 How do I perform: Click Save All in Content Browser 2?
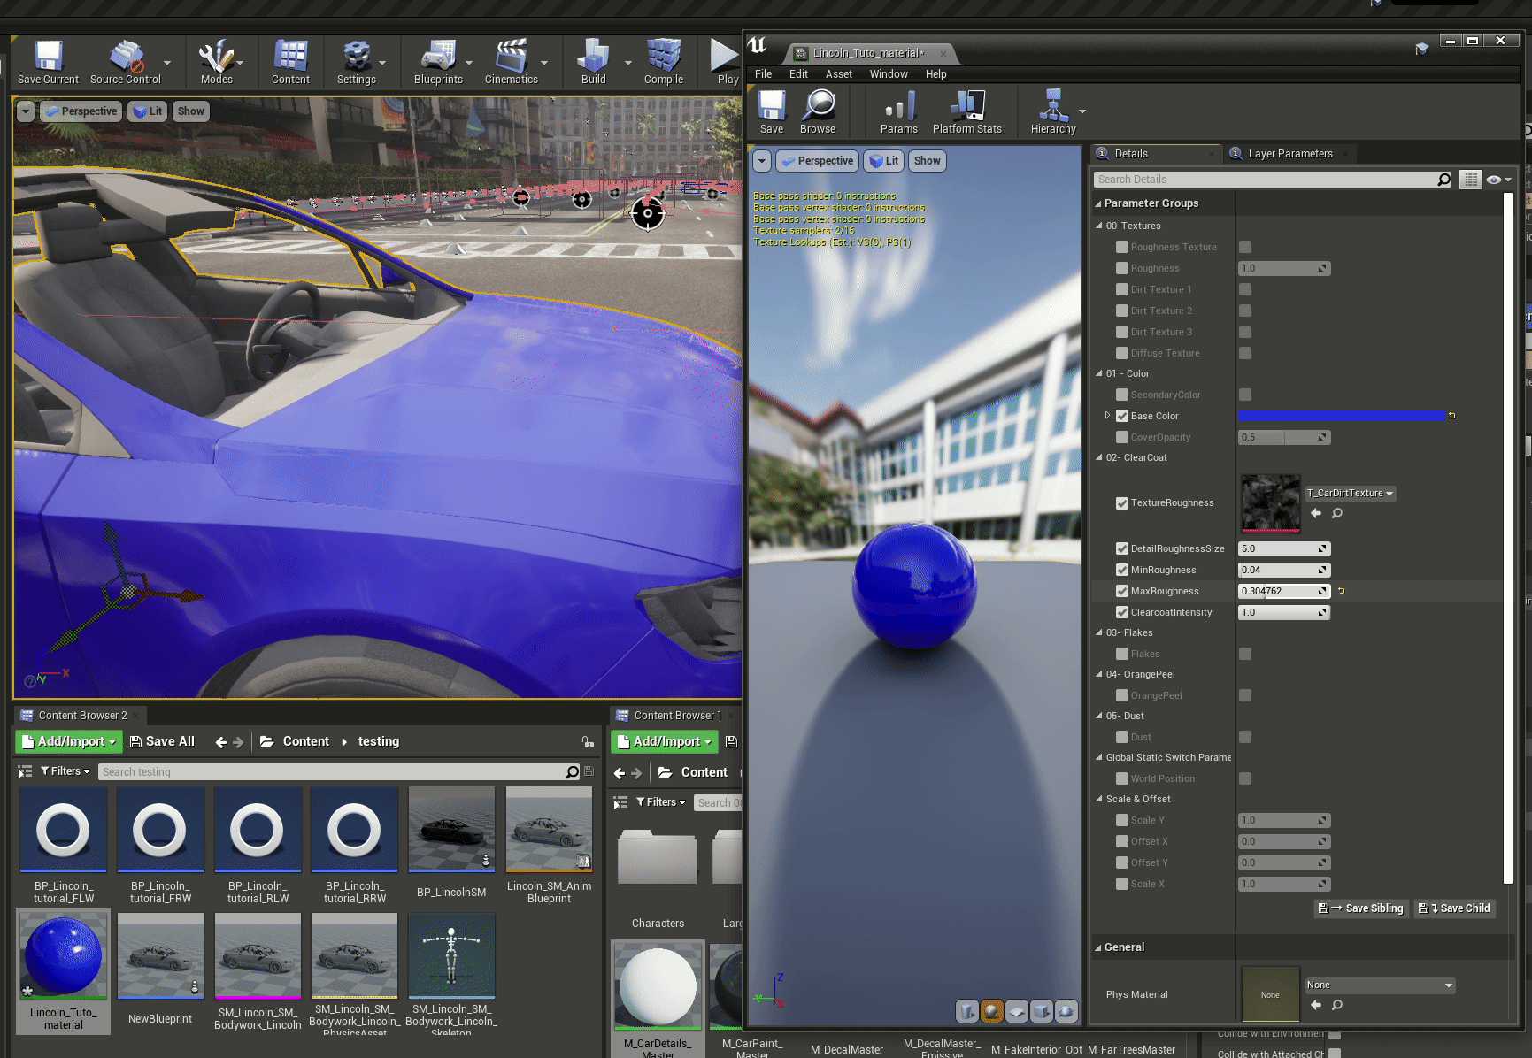(162, 741)
